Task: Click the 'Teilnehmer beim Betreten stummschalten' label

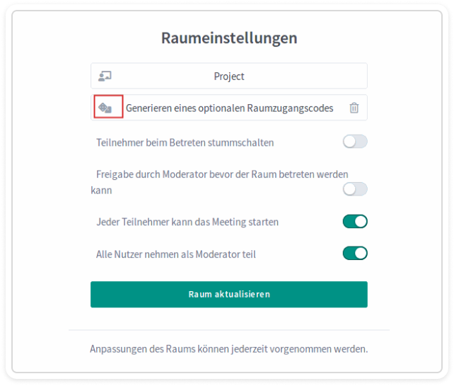Action: coord(185,142)
